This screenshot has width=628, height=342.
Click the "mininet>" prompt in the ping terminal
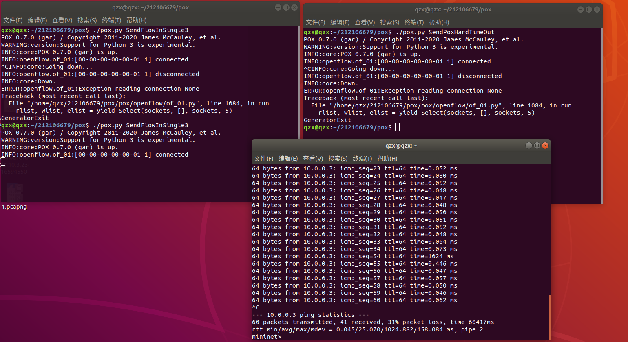pos(267,337)
